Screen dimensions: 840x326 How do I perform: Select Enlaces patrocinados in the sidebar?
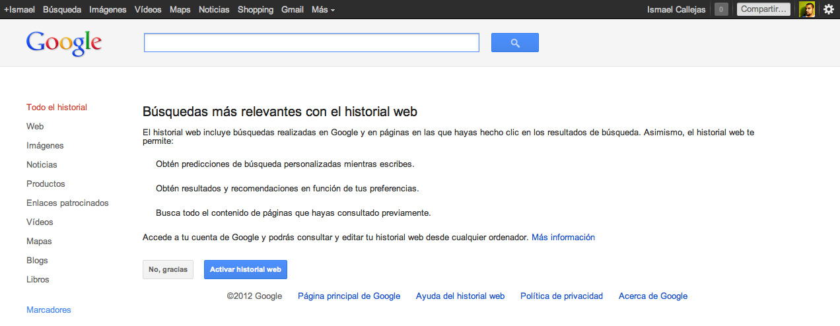[67, 203]
